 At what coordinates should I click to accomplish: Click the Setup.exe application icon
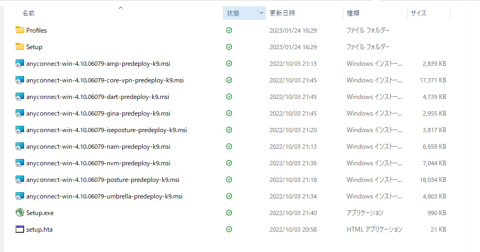(x=20, y=212)
